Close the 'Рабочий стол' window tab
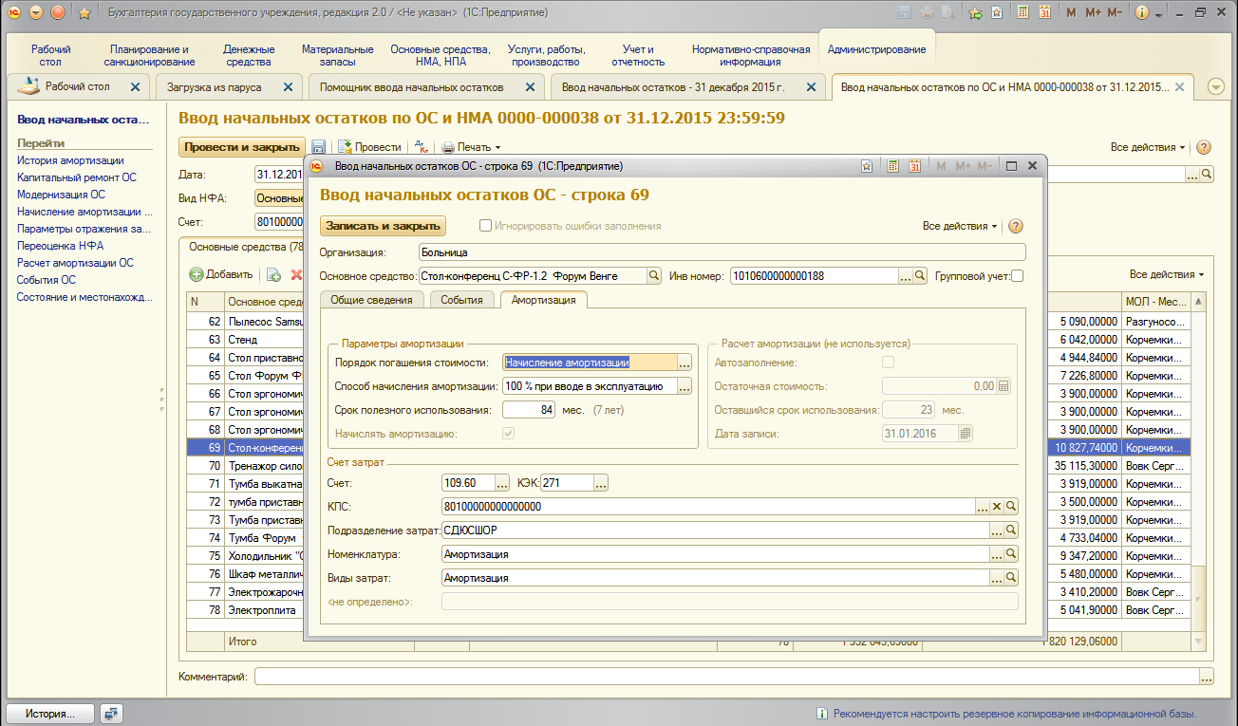This screenshot has width=1238, height=726. (x=135, y=86)
